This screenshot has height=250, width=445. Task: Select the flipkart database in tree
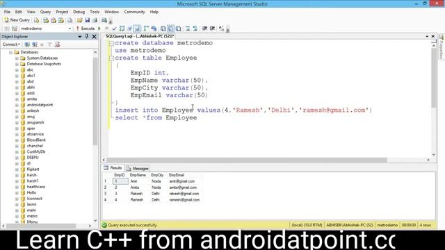pyautogui.click(x=33, y=169)
